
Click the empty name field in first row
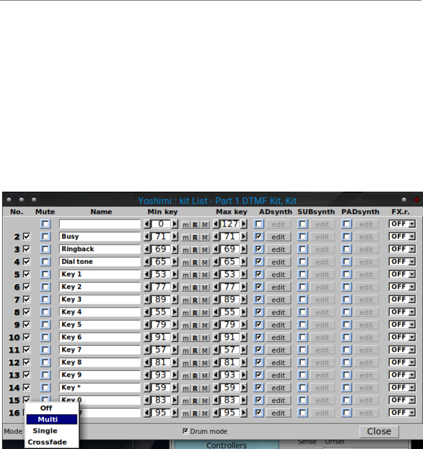coord(99,224)
